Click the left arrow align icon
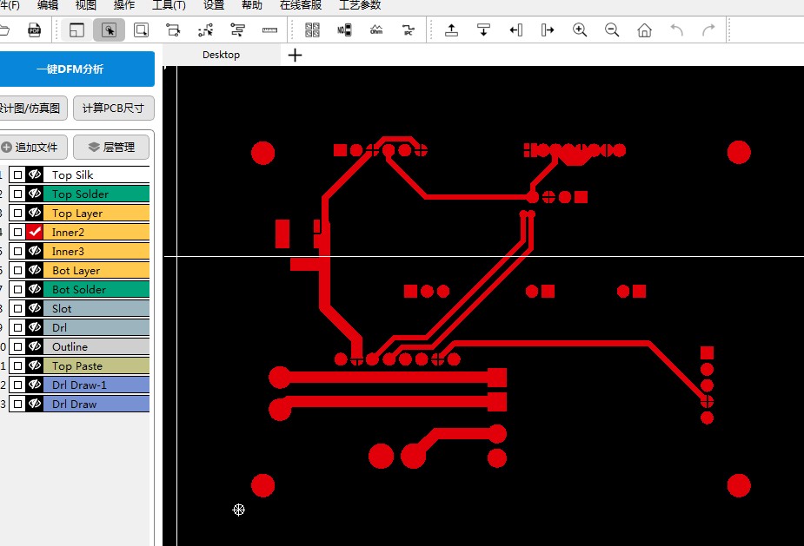The width and height of the screenshot is (804, 546). (515, 30)
